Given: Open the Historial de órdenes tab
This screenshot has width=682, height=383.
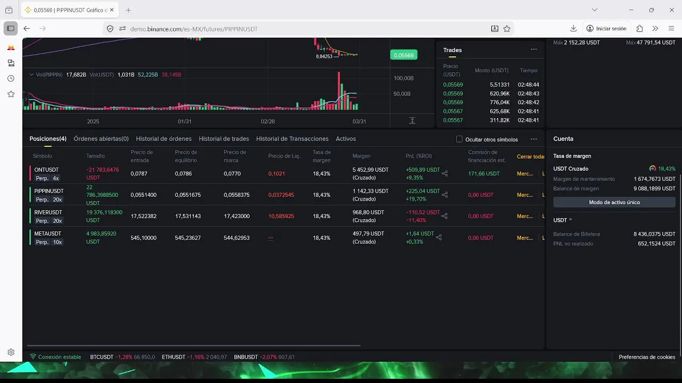Looking at the screenshot, I should click(164, 139).
